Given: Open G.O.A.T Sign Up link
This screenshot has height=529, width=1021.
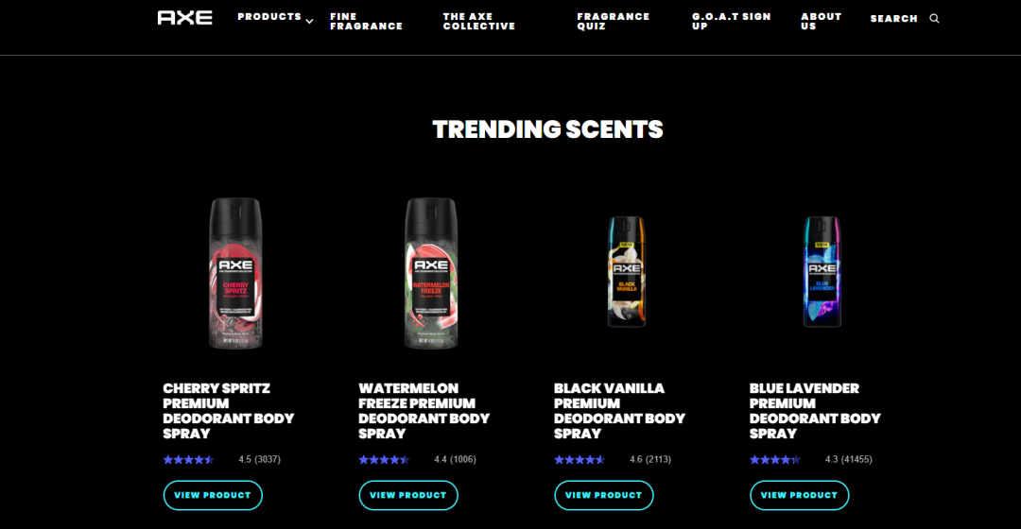Looking at the screenshot, I should pos(731,22).
